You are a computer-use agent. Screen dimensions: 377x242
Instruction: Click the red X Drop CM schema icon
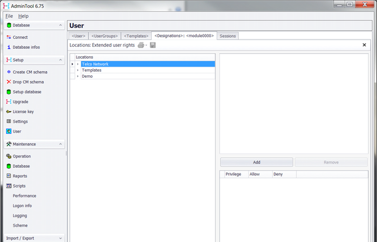coord(9,81)
